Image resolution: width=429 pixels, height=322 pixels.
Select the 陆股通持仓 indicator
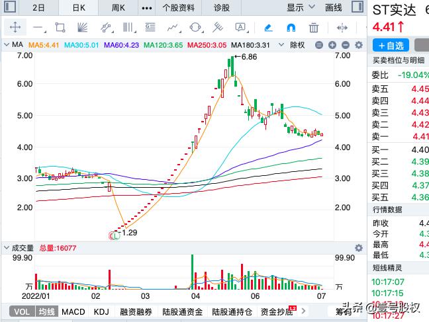[x=232, y=312]
